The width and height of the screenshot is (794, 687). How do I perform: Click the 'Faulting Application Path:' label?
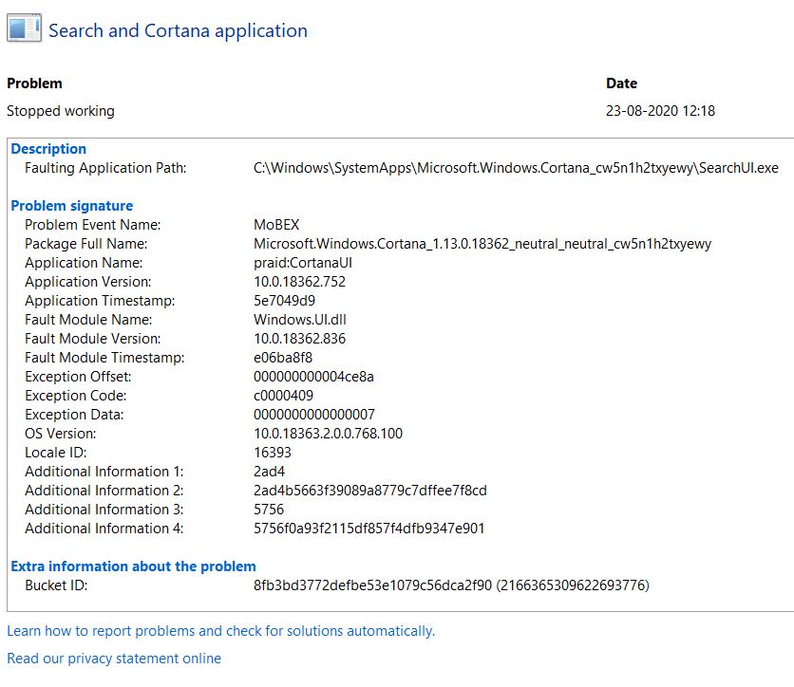pyautogui.click(x=105, y=168)
